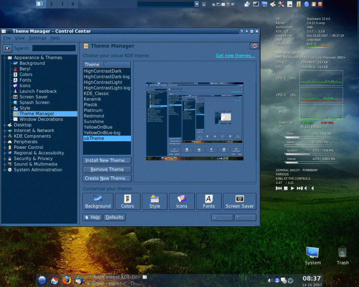Open the File menu

(x=7, y=38)
